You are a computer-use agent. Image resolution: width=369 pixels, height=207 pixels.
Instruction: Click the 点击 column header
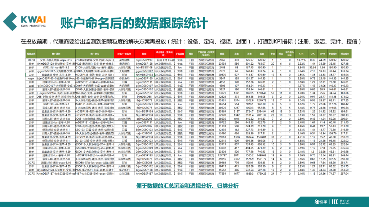(236, 54)
